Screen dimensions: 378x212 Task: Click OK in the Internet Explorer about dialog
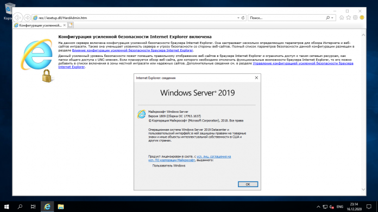[248, 184]
